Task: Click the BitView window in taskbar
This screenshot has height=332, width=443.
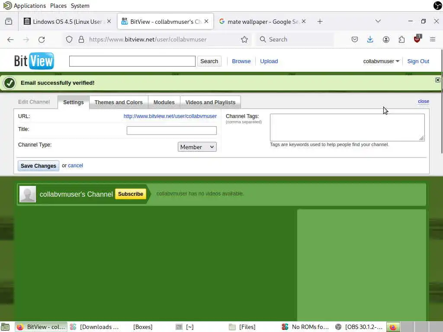Action: (x=41, y=327)
